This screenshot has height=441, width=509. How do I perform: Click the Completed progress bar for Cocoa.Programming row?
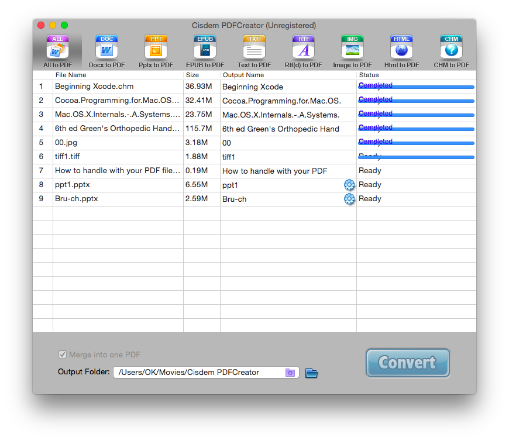(416, 101)
